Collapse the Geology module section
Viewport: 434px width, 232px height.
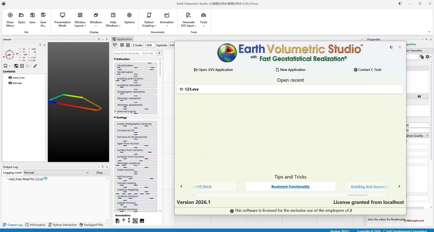coord(115,117)
